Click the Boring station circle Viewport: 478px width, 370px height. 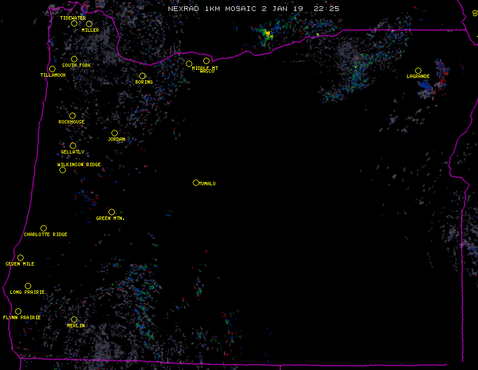coord(142,76)
